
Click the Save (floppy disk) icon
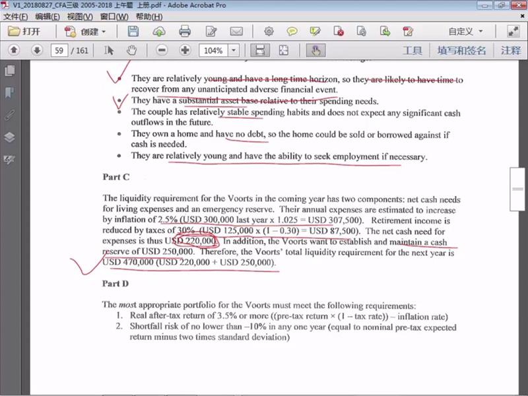[x=133, y=31]
